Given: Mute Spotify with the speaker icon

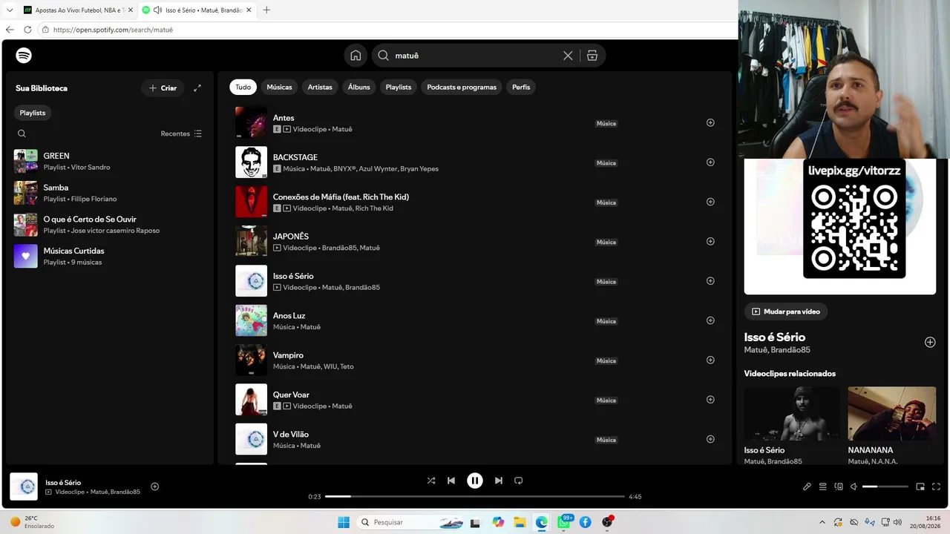Looking at the screenshot, I should [x=854, y=487].
